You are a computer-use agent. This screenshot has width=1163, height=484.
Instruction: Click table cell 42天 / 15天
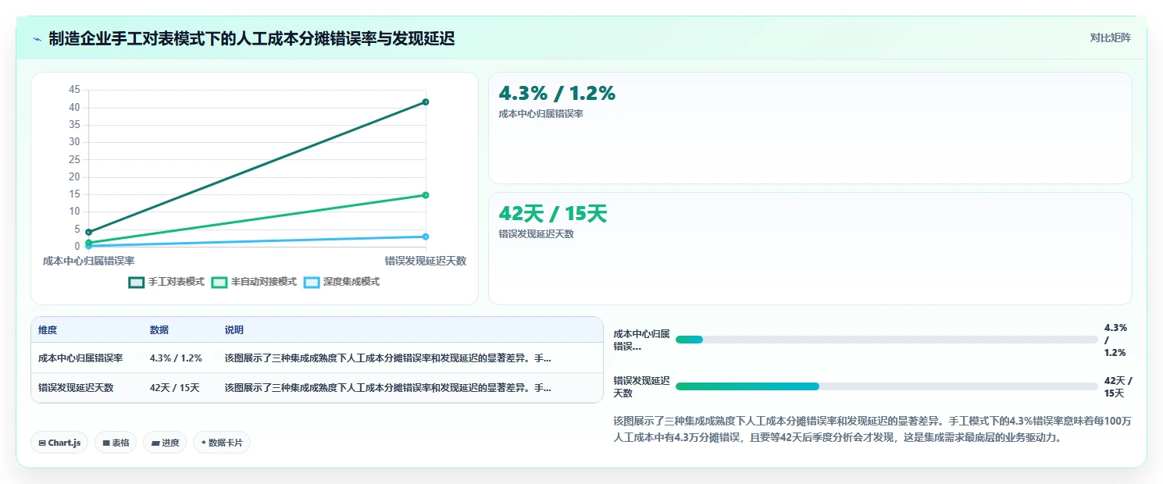pyautogui.click(x=175, y=387)
